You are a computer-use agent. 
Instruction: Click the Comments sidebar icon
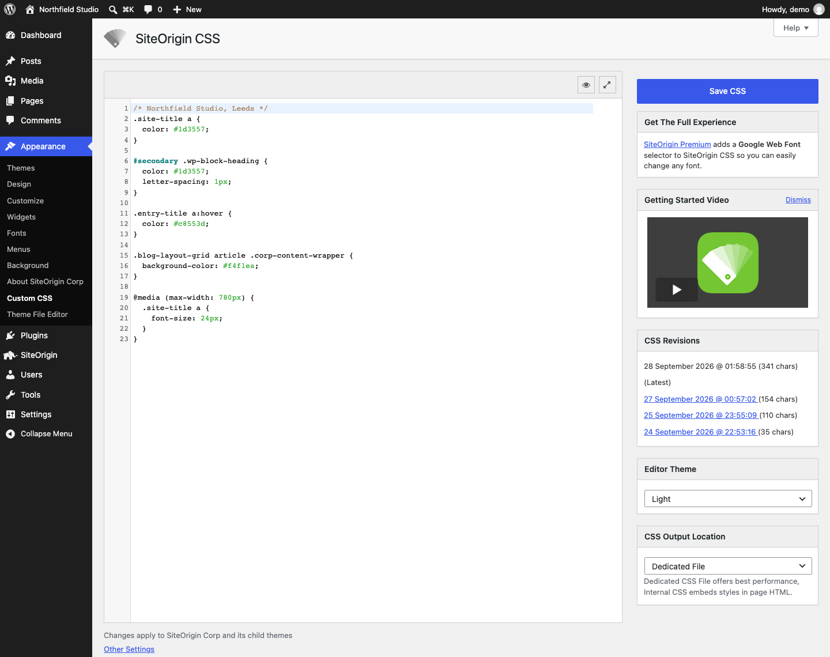point(10,120)
